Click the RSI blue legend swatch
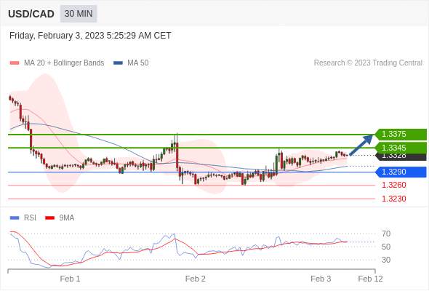 tap(15, 218)
